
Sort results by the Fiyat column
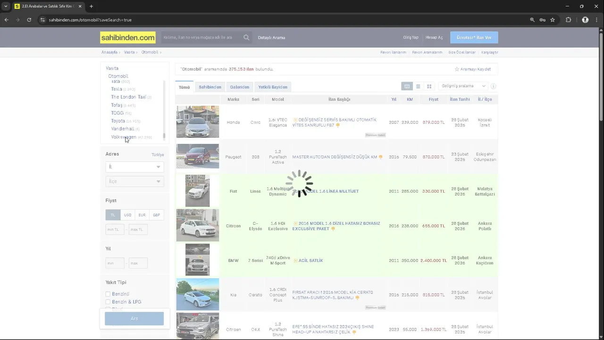433,99
